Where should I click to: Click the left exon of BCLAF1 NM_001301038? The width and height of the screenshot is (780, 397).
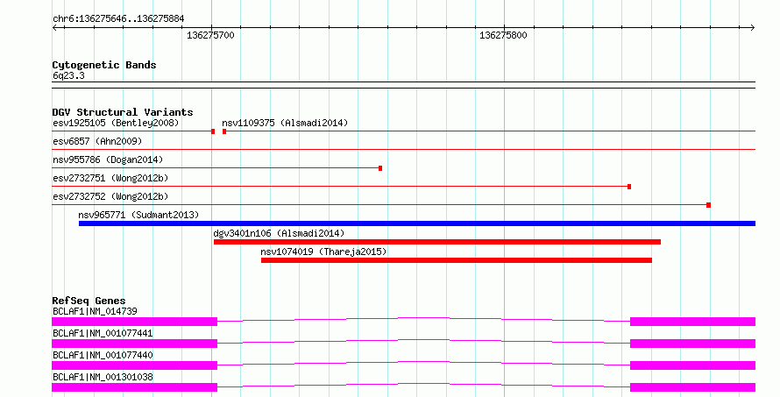[134, 387]
